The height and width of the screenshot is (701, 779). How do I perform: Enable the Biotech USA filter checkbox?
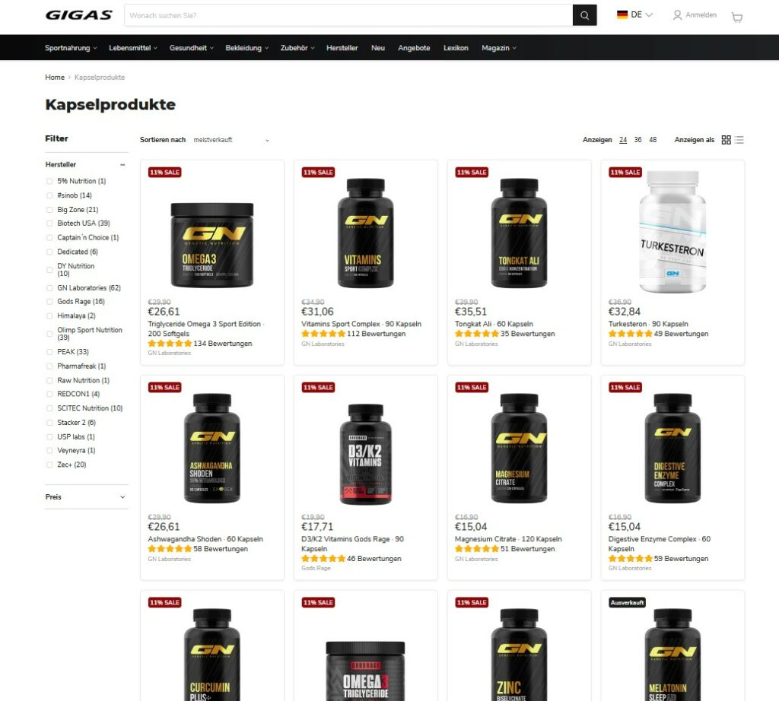click(49, 224)
